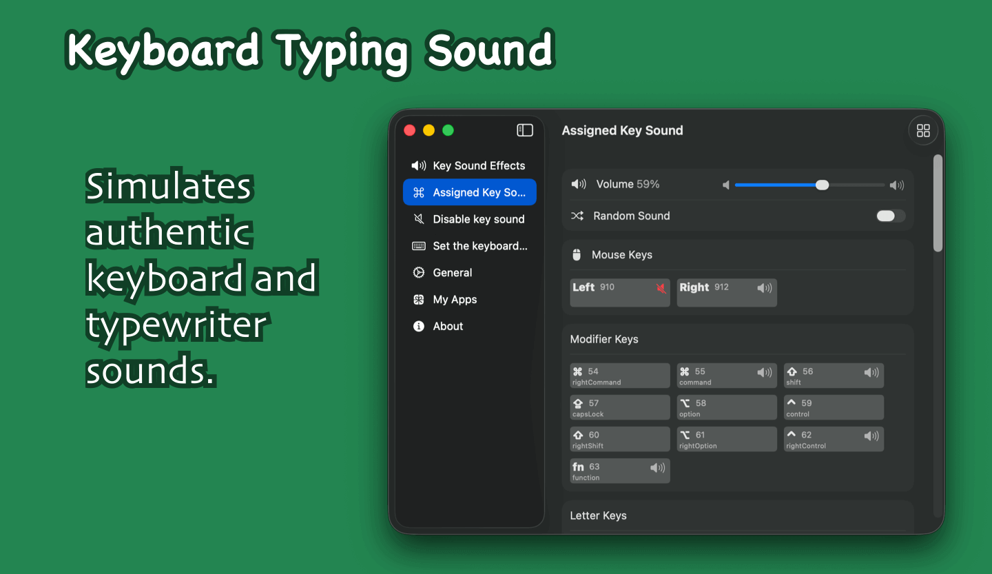Enable the Random Sound switch

click(890, 216)
